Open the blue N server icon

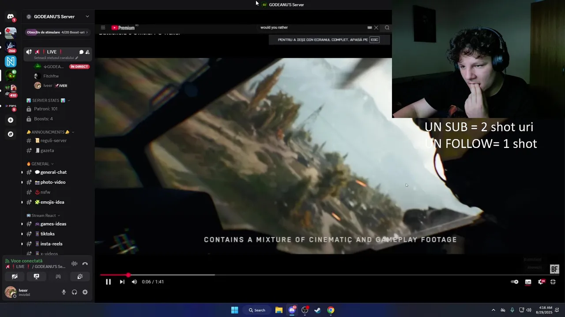(11, 62)
